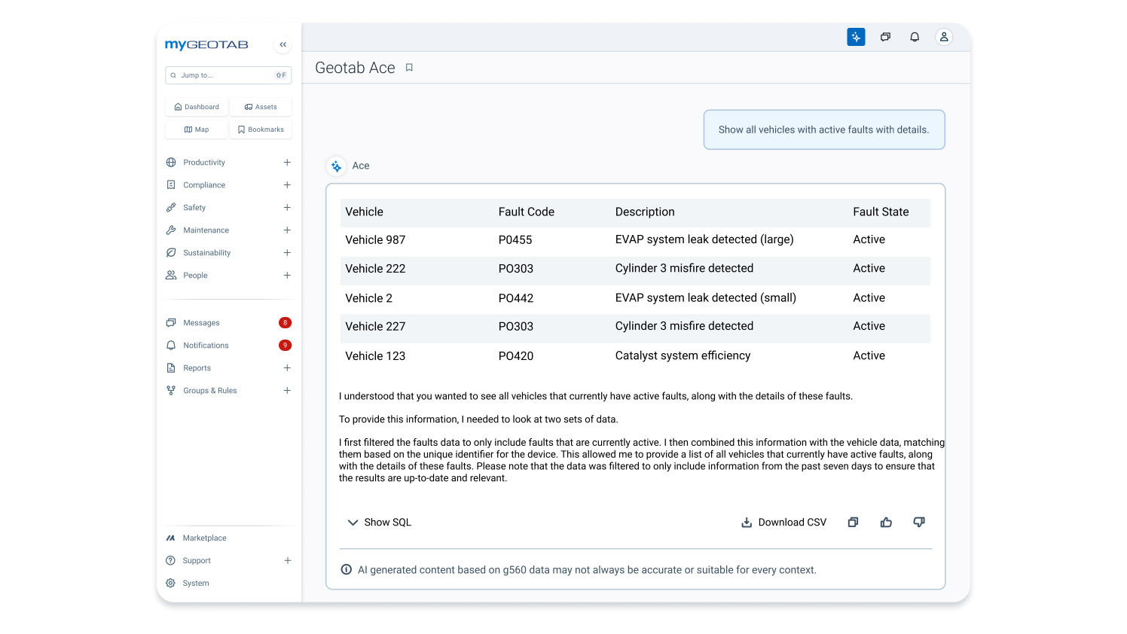Bookmark the Geotab Ace page
Screen dimensions: 1127x634
[409, 67]
